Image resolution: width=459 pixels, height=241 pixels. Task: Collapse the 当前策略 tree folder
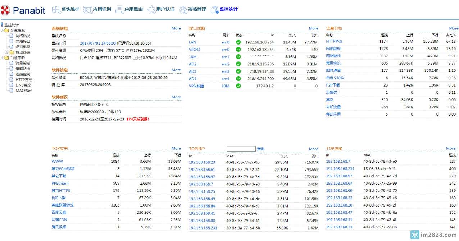(x=2, y=58)
